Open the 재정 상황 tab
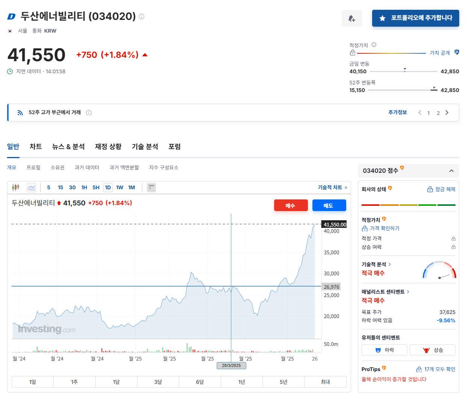Screen dimensions: 466x403 click(108, 146)
